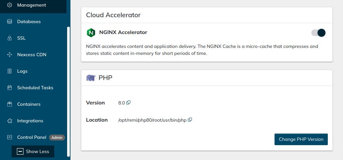
Task: Collapse the sidebar with Show Less
Action: pos(33,151)
